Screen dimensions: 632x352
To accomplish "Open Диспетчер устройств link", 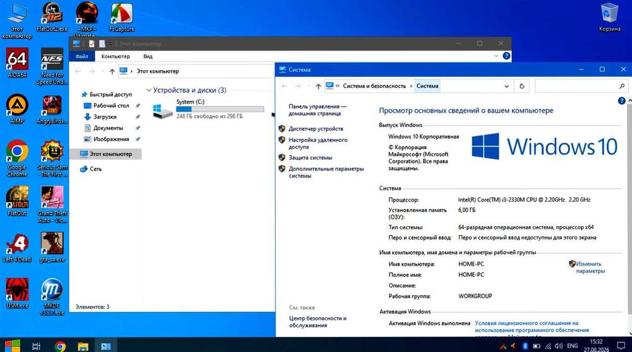I will point(315,129).
